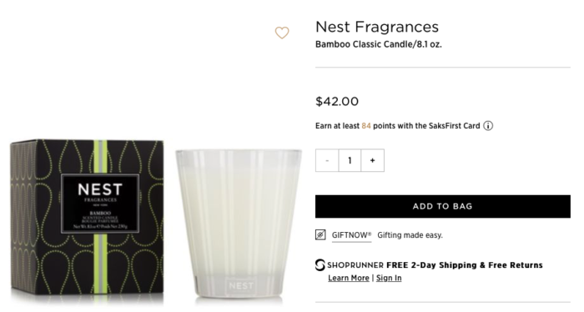View the black Nest box product image
The image size is (584, 312).
tap(87, 219)
